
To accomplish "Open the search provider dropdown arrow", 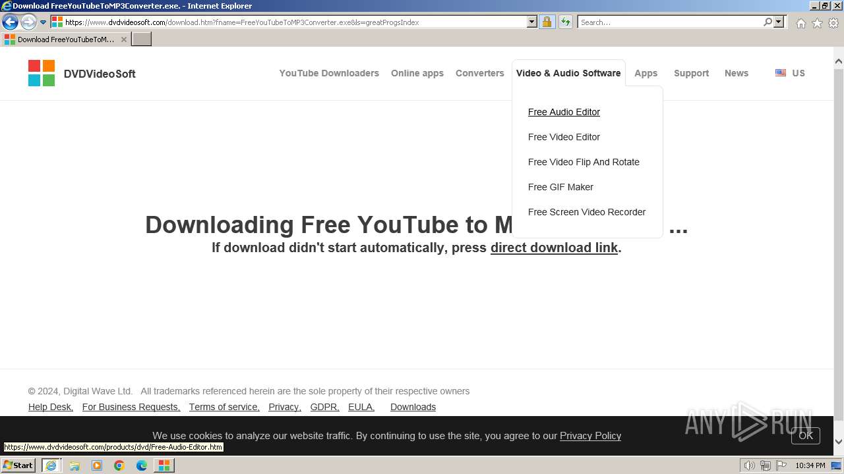I will (x=779, y=22).
